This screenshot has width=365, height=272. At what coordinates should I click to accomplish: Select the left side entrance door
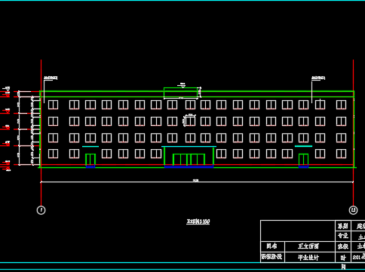(90, 160)
